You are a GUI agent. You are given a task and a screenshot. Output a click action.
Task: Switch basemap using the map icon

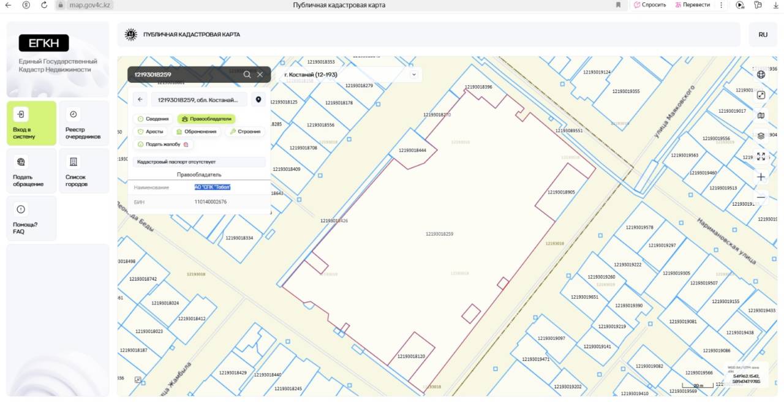tap(761, 115)
